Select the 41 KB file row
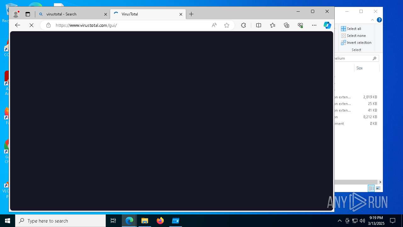Screen dimensions: 403x227 [x=357, y=110]
